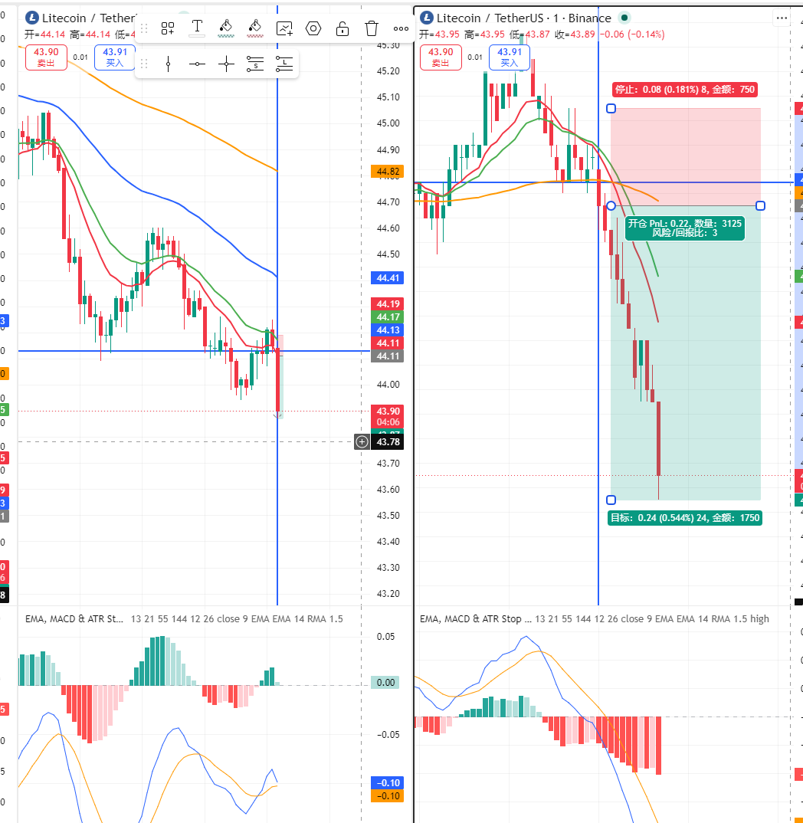This screenshot has height=823, width=803.
Task: Open the more options three-dots menu in toolbar
Action: 401,28
